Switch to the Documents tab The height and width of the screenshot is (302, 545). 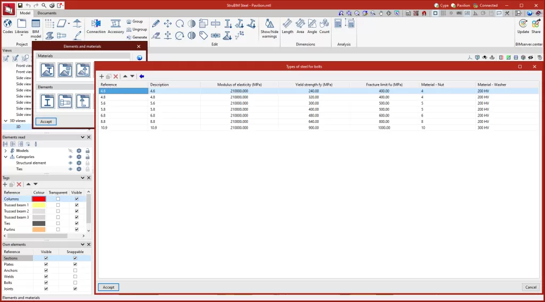point(47,13)
